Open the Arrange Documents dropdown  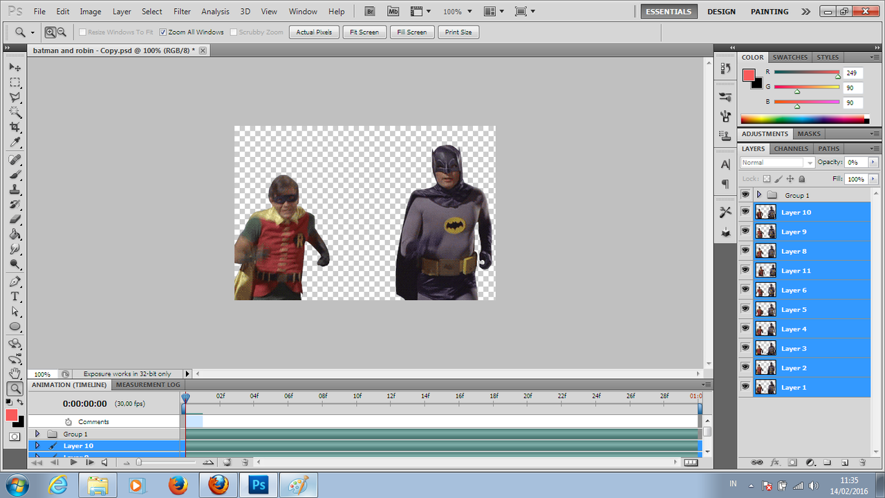(494, 12)
